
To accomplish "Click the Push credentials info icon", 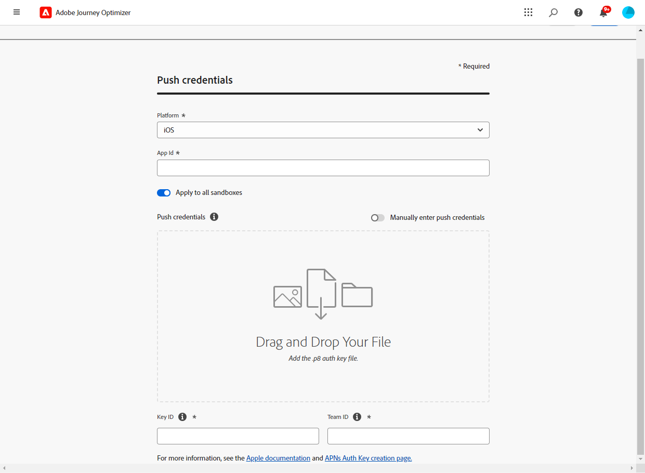I will (214, 217).
